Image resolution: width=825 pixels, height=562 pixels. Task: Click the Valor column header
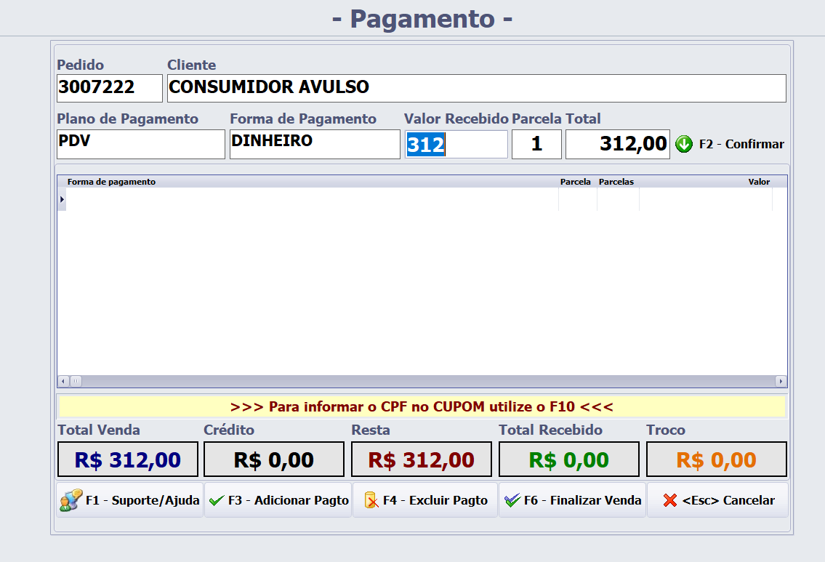(x=758, y=182)
